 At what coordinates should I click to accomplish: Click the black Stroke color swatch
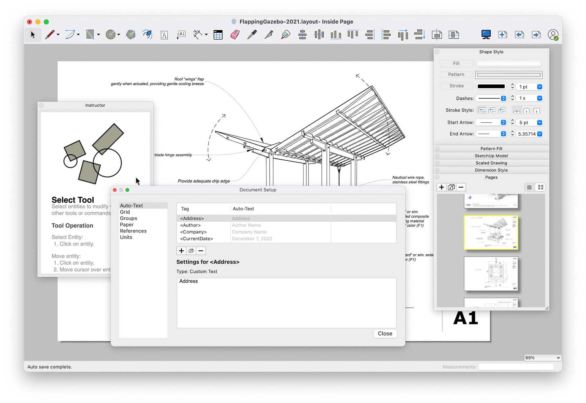click(491, 86)
